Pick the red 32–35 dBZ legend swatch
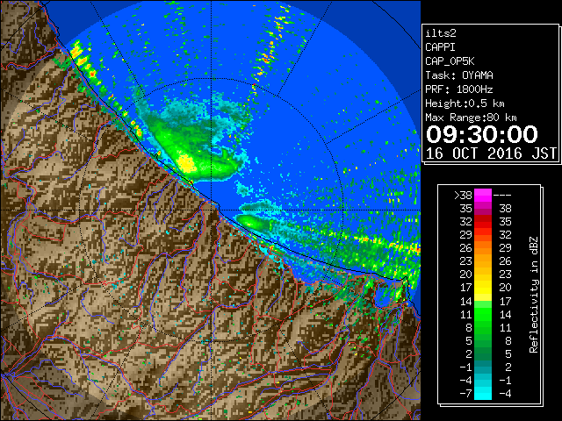This screenshot has width=562, height=421. (483, 222)
